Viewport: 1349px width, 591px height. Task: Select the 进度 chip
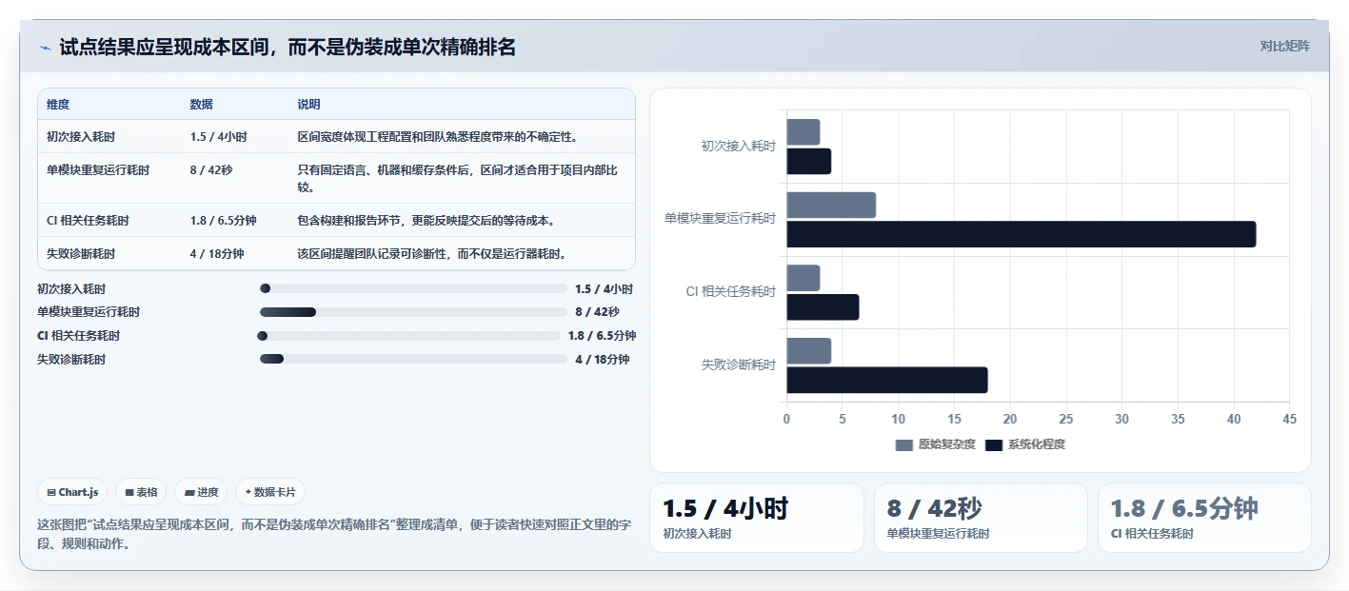[201, 492]
